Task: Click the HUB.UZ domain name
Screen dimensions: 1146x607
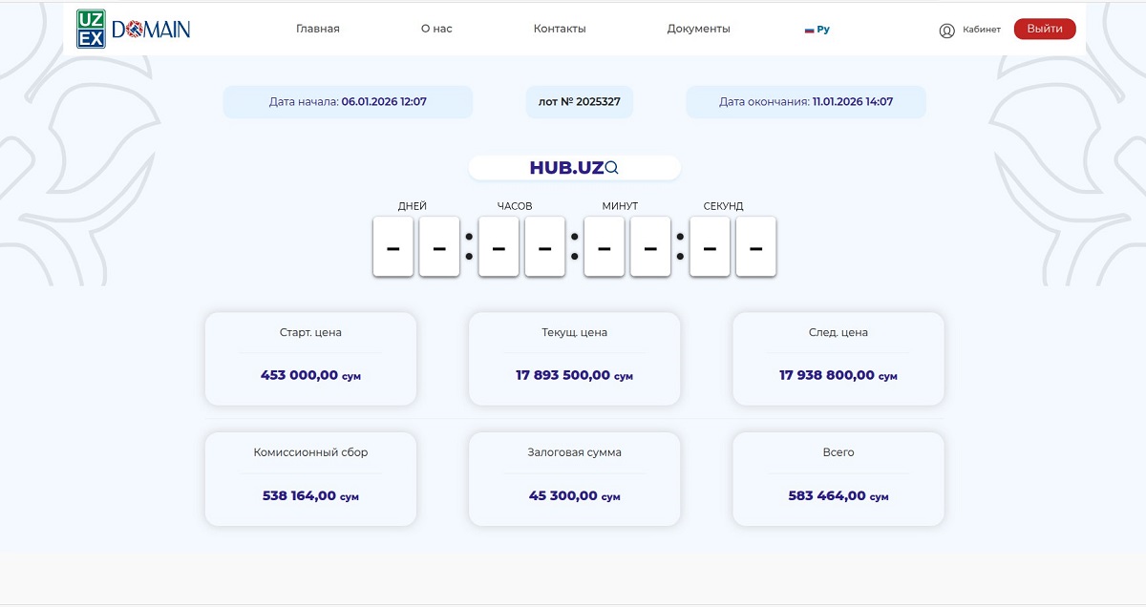Action: [x=566, y=168]
